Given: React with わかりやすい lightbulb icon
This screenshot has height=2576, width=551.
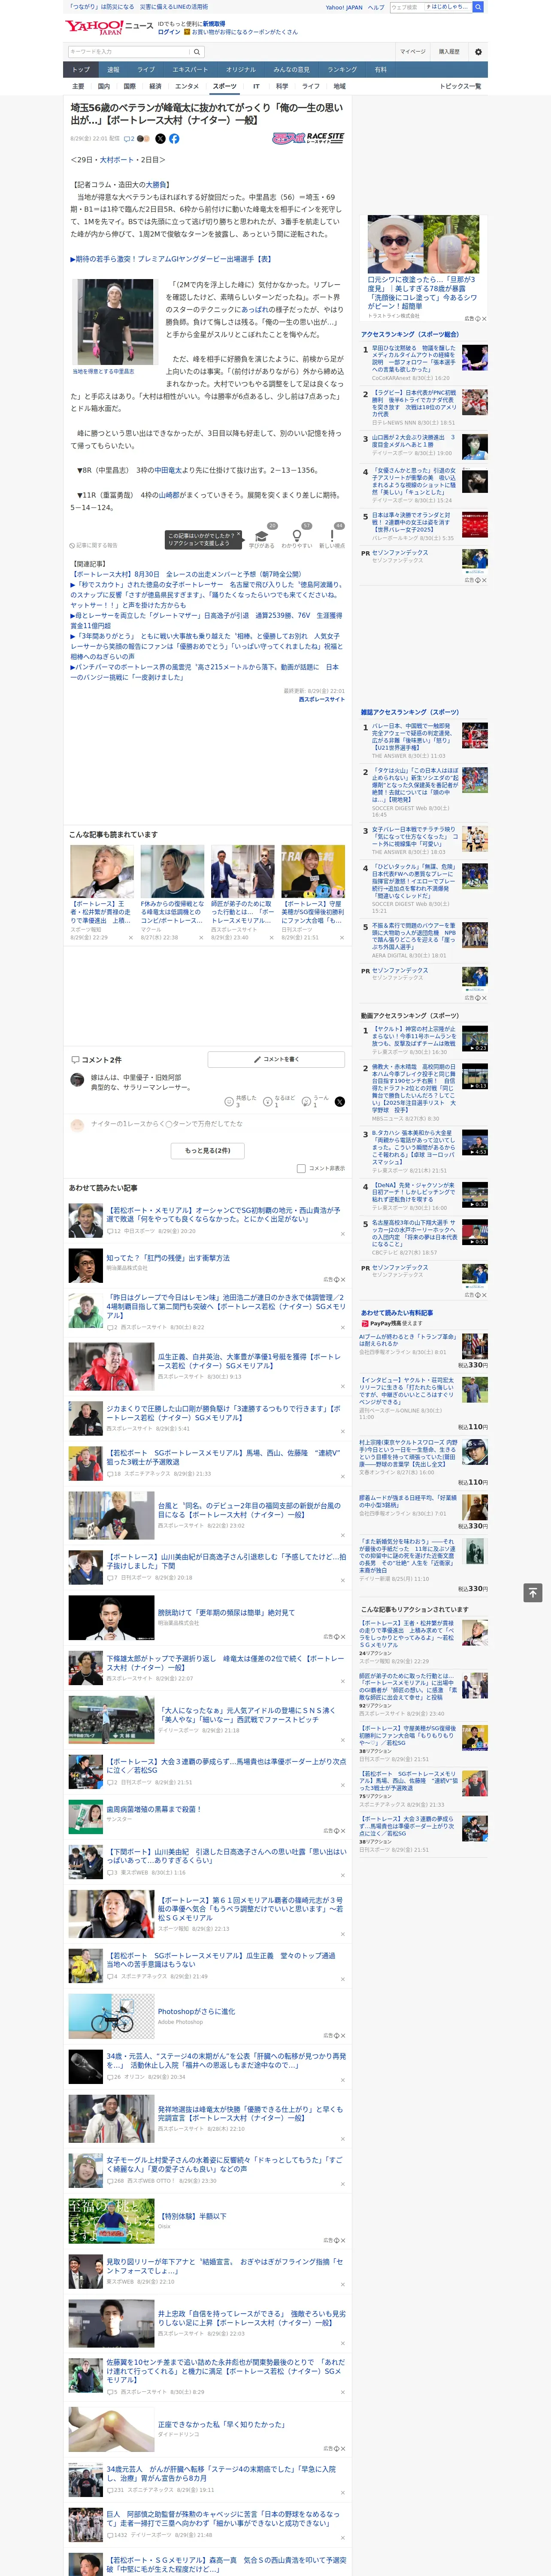Looking at the screenshot, I should (296, 536).
